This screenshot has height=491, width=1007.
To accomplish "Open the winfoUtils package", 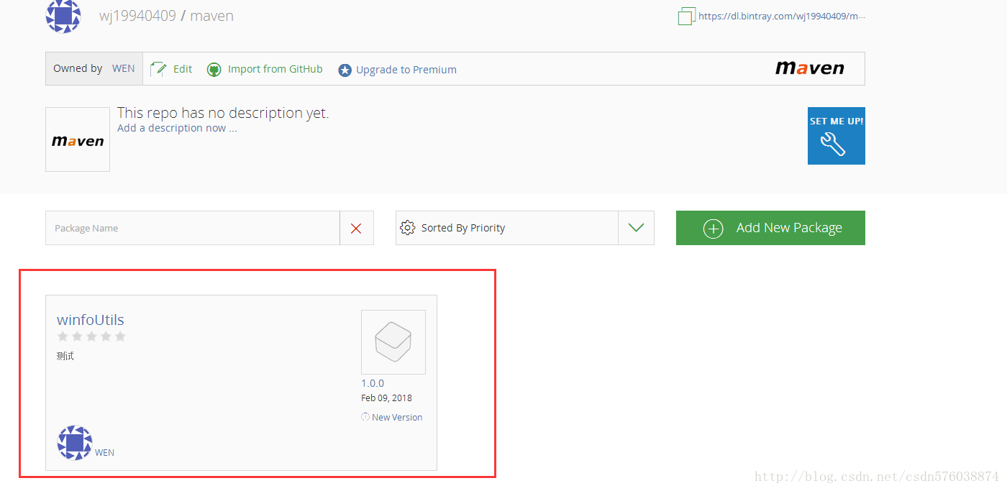I will (x=91, y=320).
